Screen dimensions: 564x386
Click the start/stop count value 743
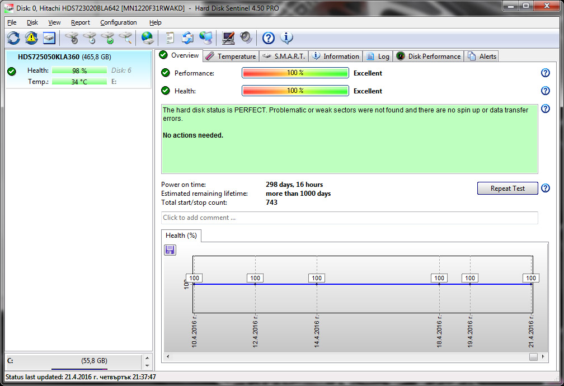click(x=271, y=203)
